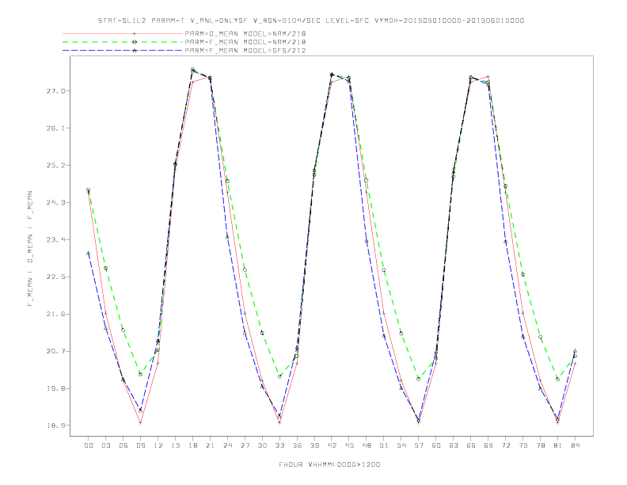Click the red plus data point at forecast hour 09
The height and width of the screenshot is (485, 627).
pyautogui.click(x=140, y=422)
